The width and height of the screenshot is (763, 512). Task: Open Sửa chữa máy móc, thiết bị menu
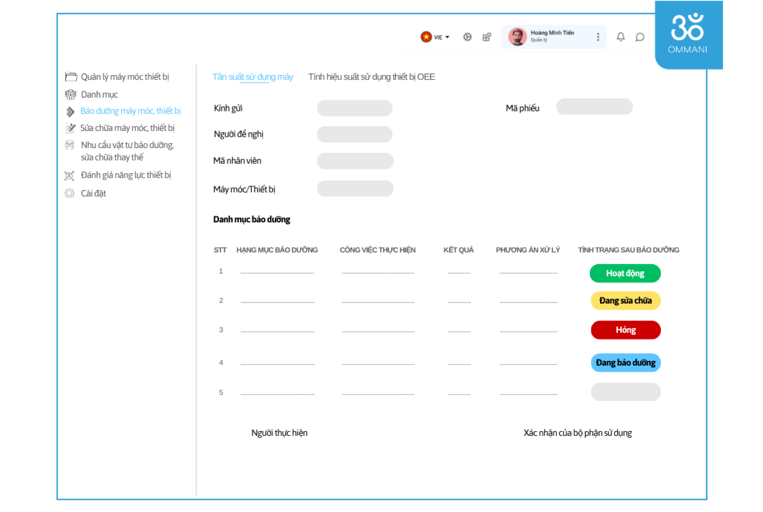click(127, 128)
